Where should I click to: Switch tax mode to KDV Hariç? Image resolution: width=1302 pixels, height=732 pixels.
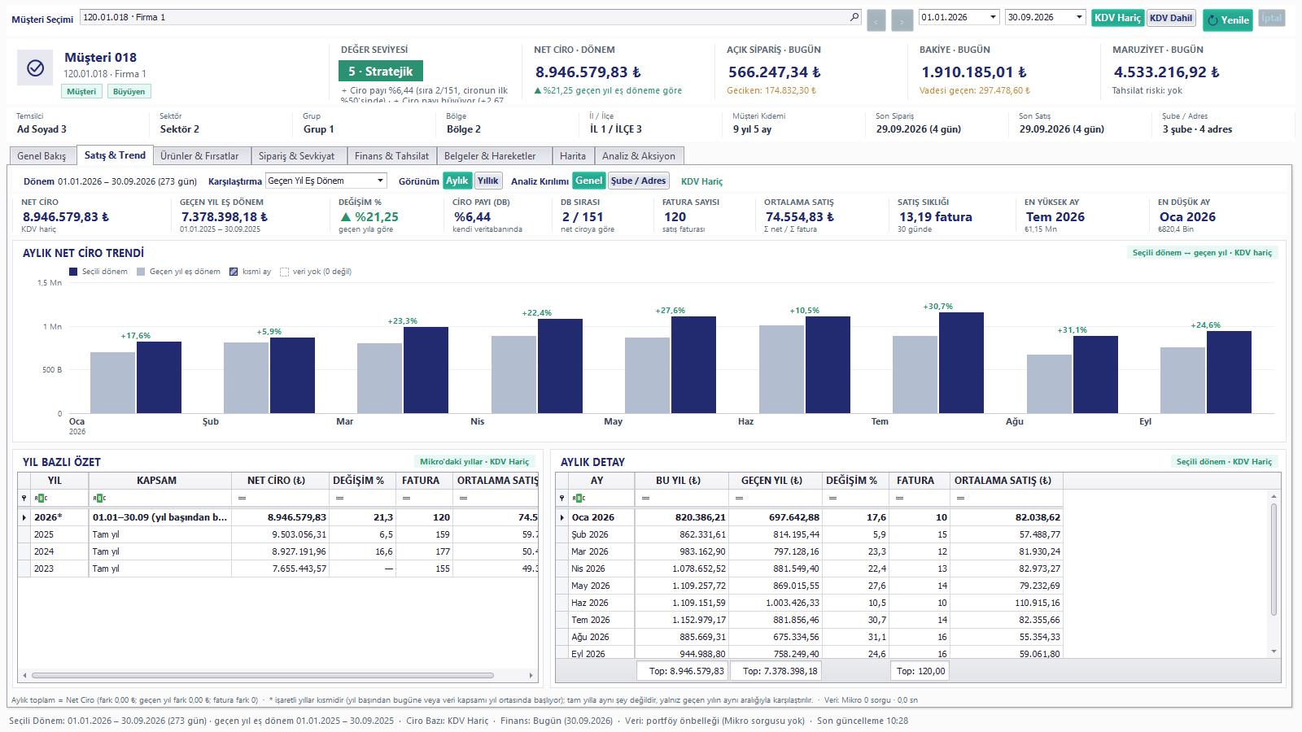tap(1117, 18)
